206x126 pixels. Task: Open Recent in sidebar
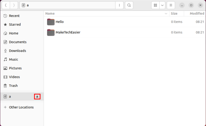tap(22, 16)
